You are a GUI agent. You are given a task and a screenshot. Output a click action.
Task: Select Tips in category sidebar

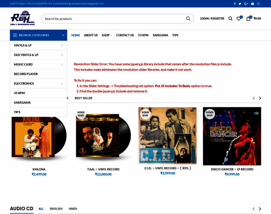pyautogui.click(x=39, y=112)
